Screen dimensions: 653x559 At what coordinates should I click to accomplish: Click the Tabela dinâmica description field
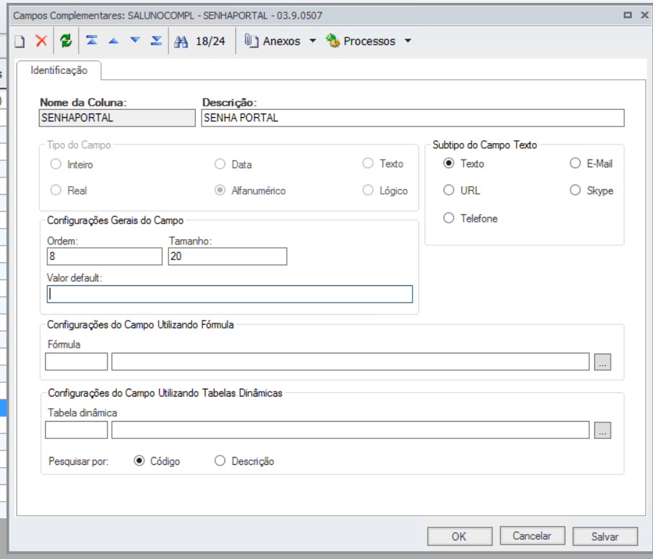pos(350,430)
